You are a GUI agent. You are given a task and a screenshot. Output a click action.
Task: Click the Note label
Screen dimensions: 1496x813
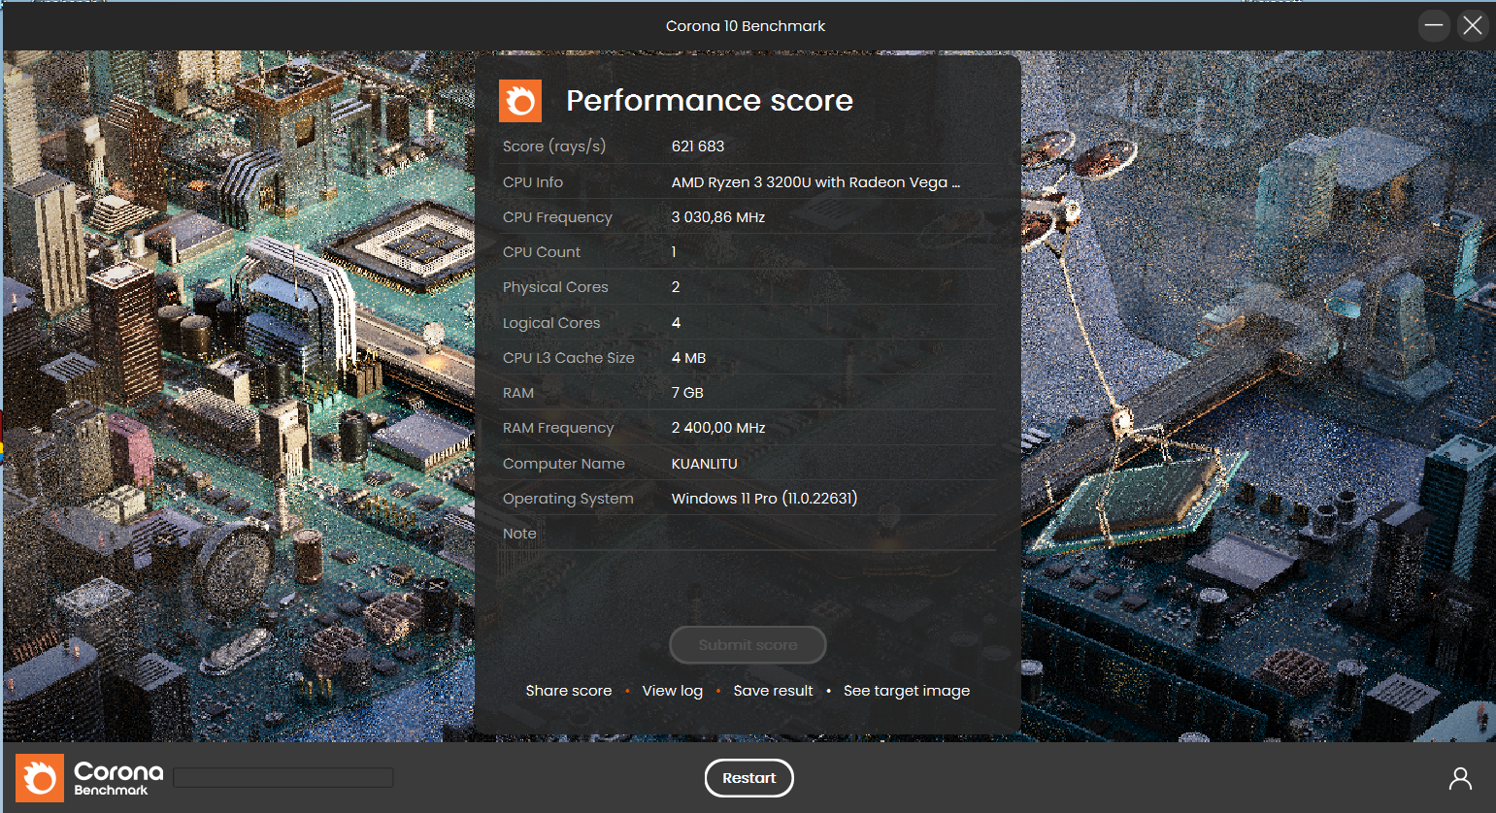[x=519, y=534]
